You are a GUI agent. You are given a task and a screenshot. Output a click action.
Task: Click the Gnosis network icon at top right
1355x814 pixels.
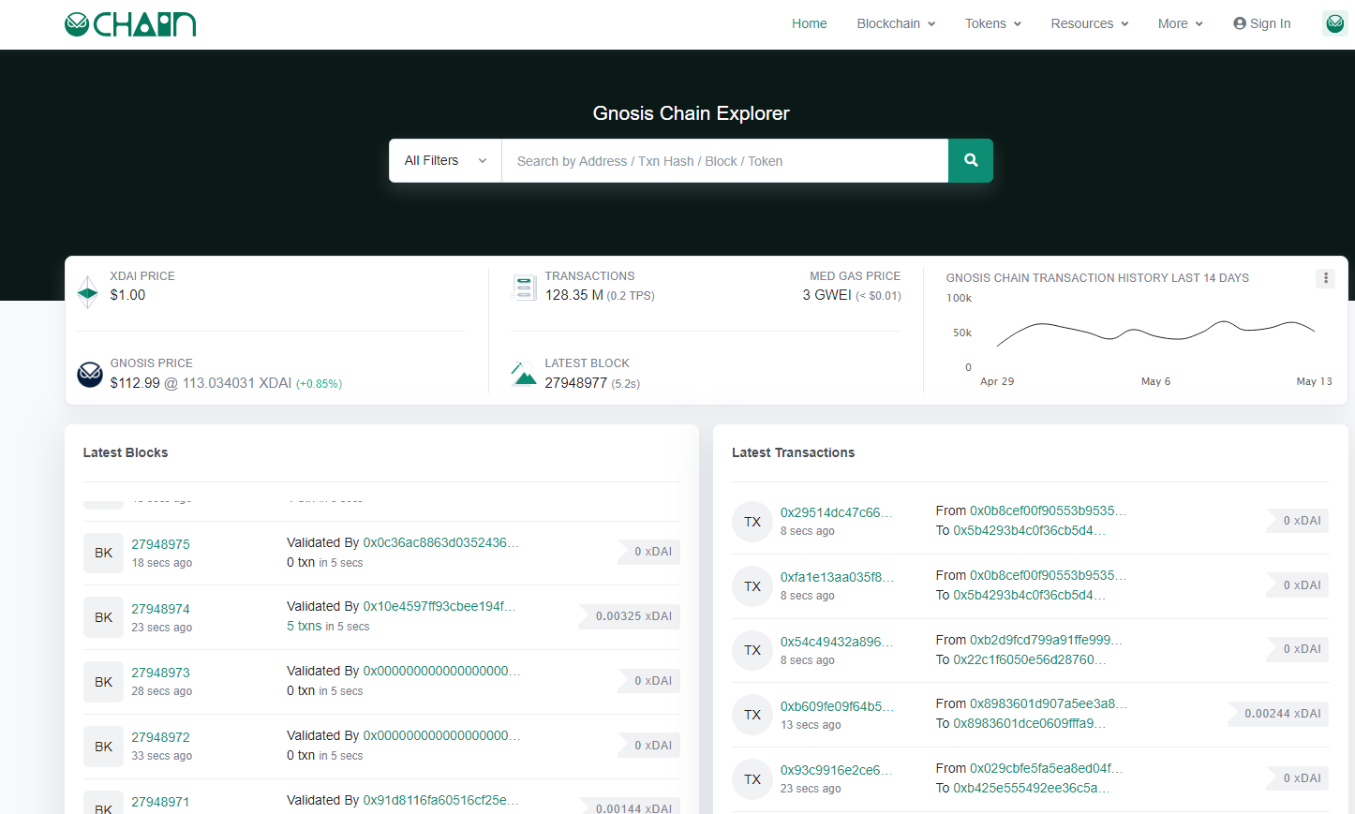[x=1334, y=23]
